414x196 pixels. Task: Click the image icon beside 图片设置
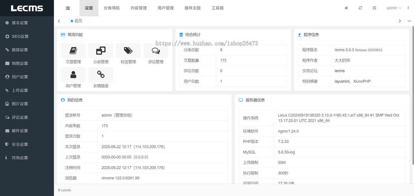pyautogui.click(x=7, y=104)
